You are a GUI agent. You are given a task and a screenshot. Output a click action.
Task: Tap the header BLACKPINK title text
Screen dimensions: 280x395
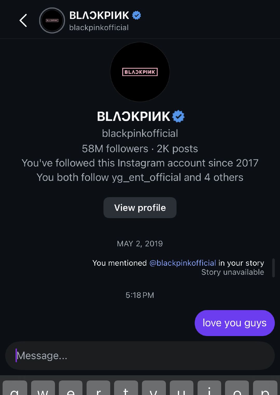(x=99, y=15)
